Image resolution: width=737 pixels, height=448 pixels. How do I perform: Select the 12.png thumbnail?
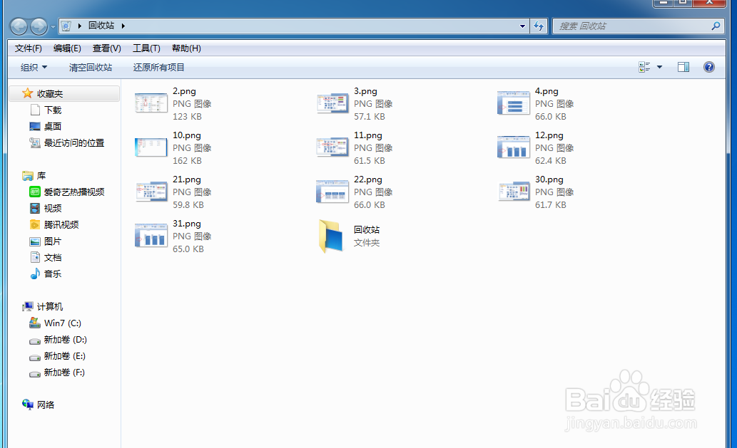click(513, 147)
